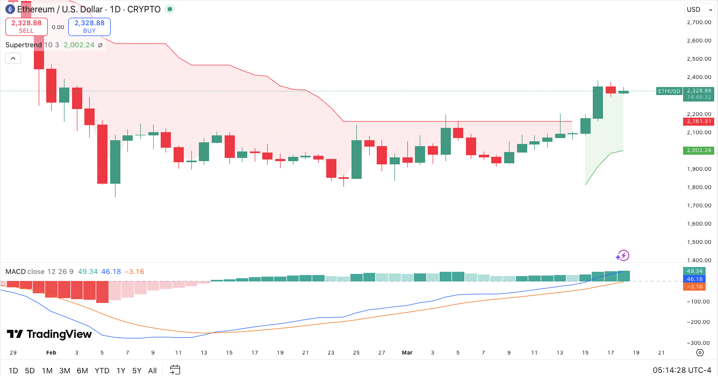
Task: Click the TradingView logo watermark
Action: click(49, 334)
